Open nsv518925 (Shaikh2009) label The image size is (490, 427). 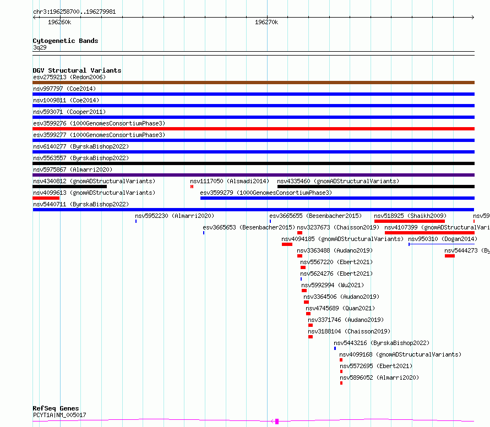coord(410,216)
